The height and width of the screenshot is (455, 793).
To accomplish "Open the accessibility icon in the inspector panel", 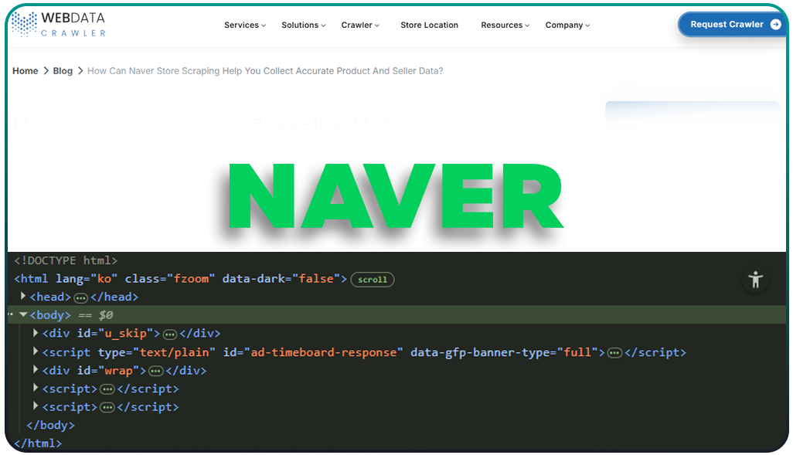I will [x=756, y=280].
